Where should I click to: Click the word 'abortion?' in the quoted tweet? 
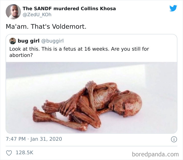pyautogui.click(x=21, y=55)
